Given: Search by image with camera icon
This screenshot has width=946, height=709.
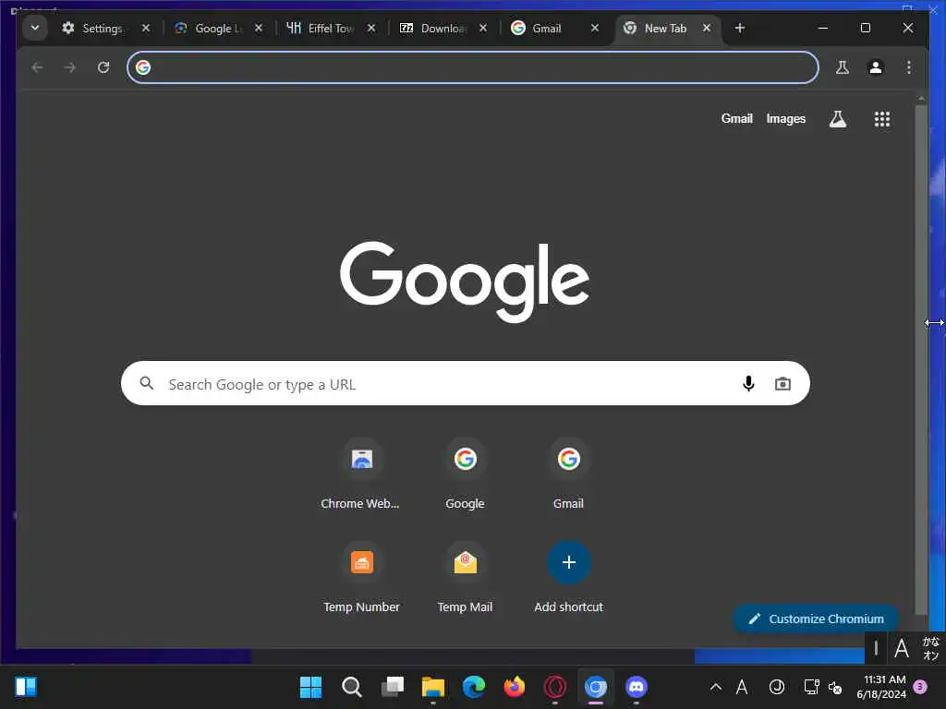Looking at the screenshot, I should click(782, 383).
